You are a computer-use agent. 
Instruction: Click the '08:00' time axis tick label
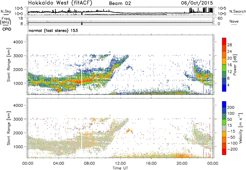click(x=89, y=164)
